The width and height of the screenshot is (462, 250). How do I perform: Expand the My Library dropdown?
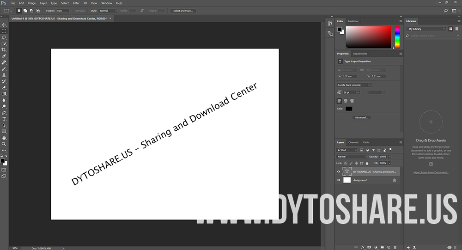click(x=426, y=29)
